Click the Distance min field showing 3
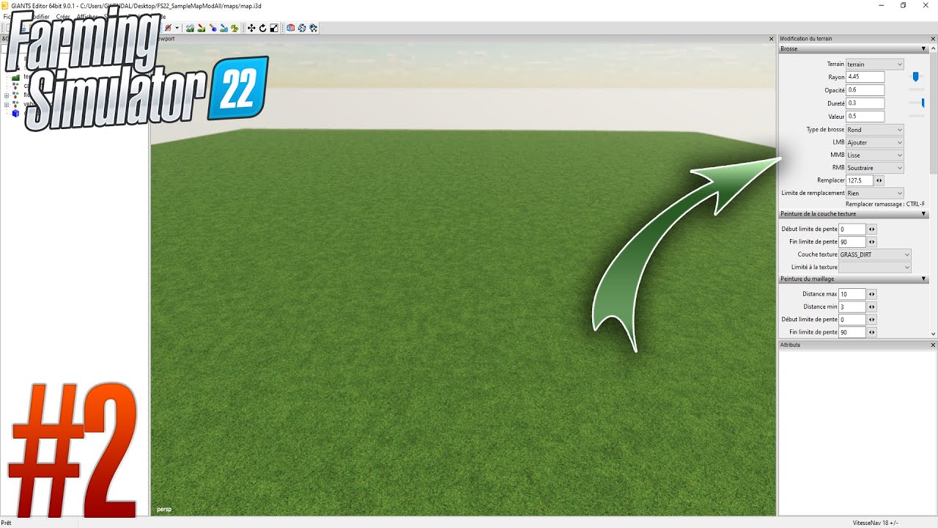Image resolution: width=938 pixels, height=528 pixels. (x=852, y=307)
